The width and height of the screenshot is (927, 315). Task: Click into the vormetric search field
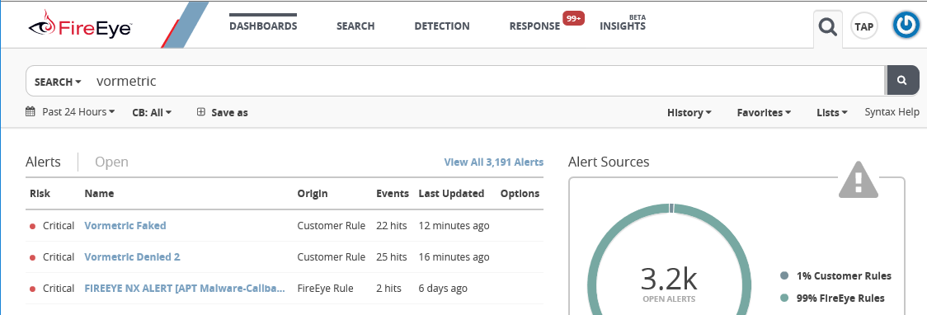(487, 81)
